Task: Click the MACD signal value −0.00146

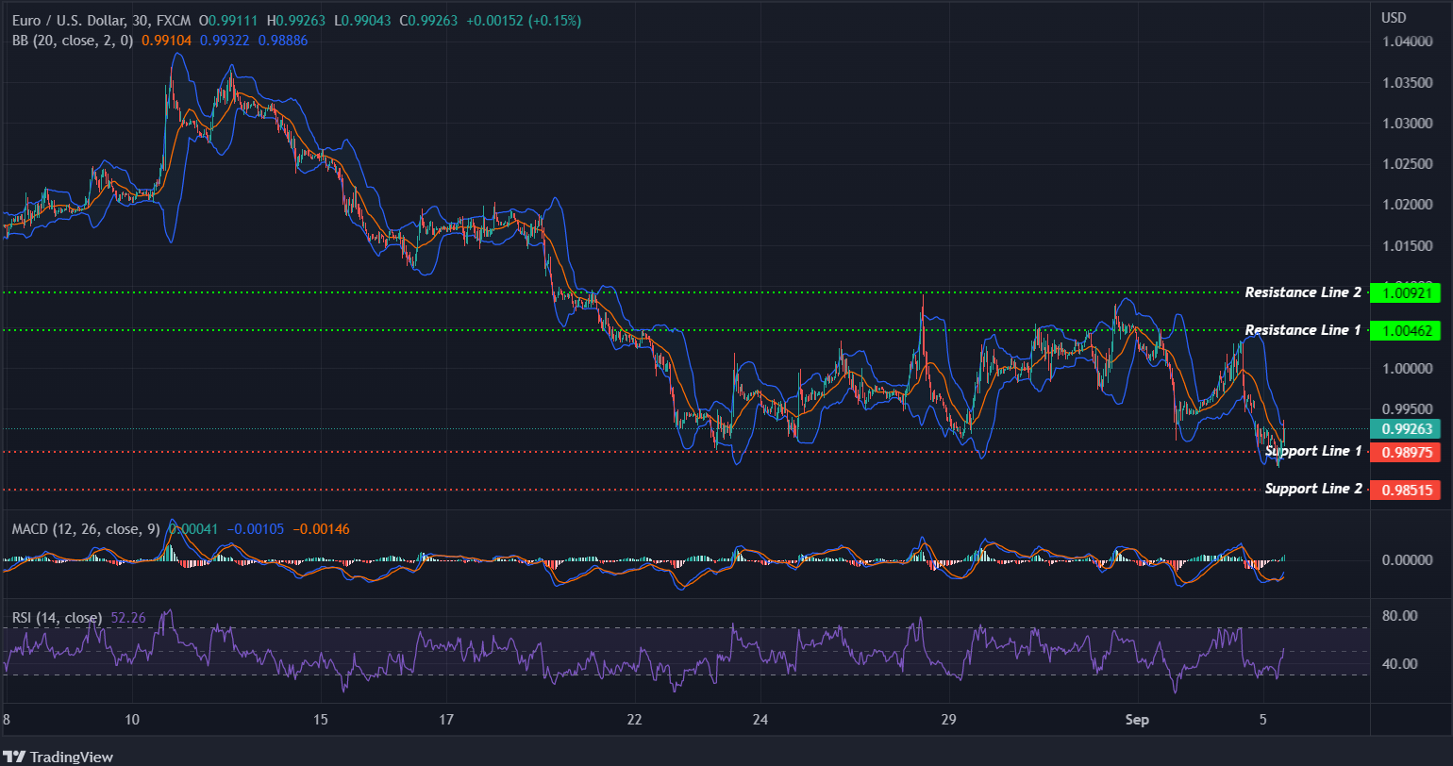Action: pos(321,530)
